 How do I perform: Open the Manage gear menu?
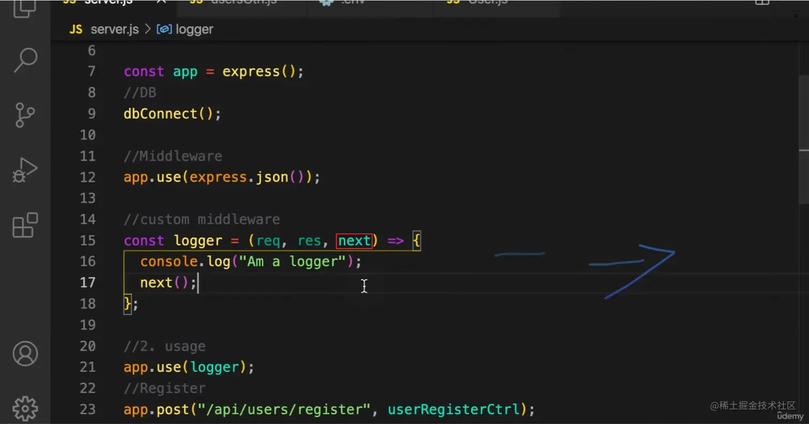click(x=25, y=408)
